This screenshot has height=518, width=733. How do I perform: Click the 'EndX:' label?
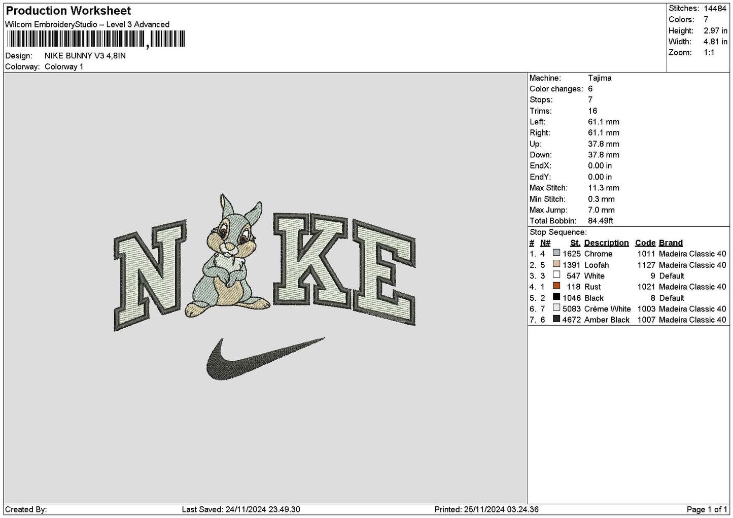point(540,166)
